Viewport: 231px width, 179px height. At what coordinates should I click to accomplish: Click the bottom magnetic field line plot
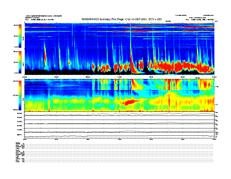coord(119,136)
